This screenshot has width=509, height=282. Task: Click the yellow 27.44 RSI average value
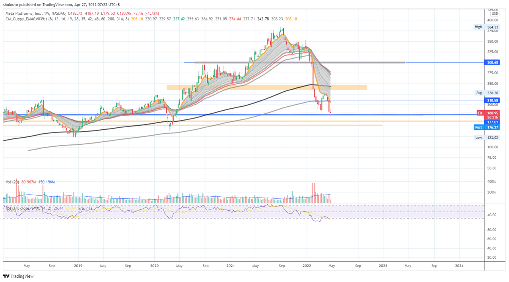(71, 208)
